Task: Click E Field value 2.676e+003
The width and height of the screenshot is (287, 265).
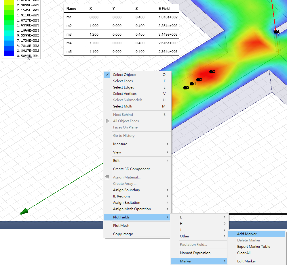Action: [168, 43]
